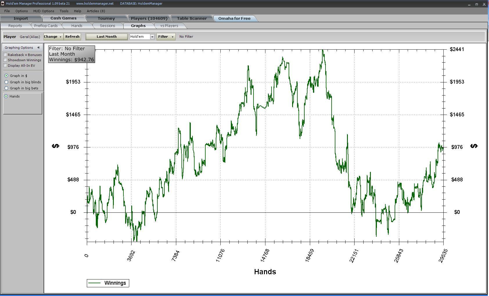Image resolution: width=489 pixels, height=296 pixels.
Task: Enable Rakeback + Bonuses checkbox
Action: pyautogui.click(x=5, y=55)
